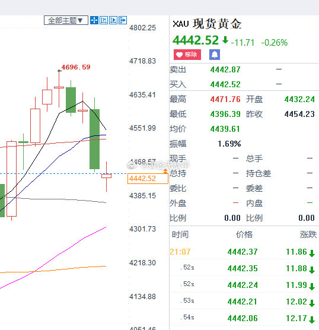Click the orange 4442.52 price axis label
Screen dimensions: 319x330
pos(148,179)
